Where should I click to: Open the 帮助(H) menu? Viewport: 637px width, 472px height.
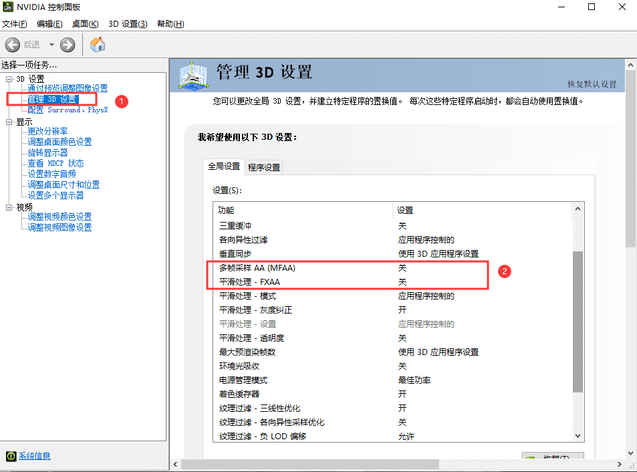(x=170, y=24)
